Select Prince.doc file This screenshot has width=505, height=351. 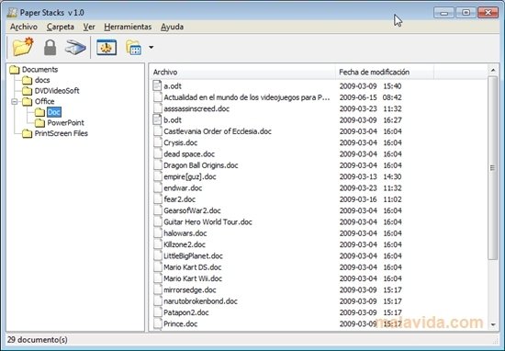(180, 323)
